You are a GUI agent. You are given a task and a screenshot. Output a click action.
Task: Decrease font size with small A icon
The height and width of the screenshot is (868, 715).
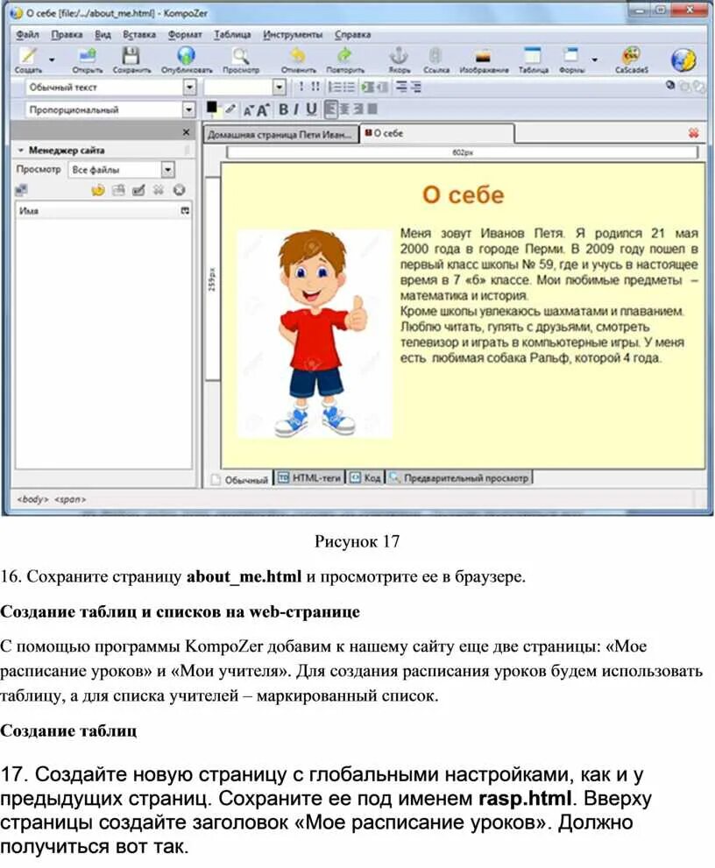248,110
